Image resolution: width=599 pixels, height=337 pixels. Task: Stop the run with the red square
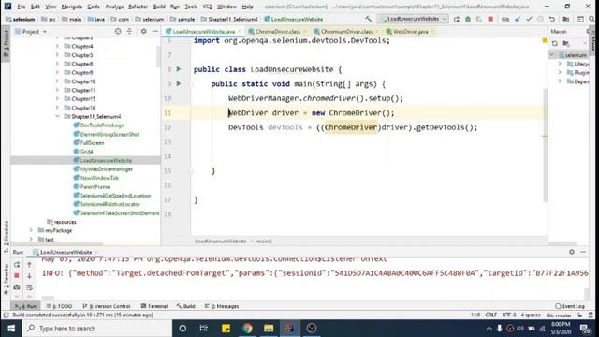[x=490, y=19]
